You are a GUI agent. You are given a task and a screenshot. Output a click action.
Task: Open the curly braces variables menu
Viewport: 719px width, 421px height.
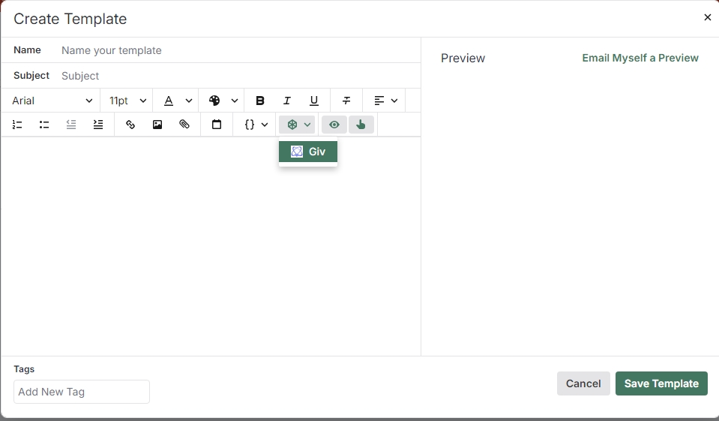[x=256, y=125]
